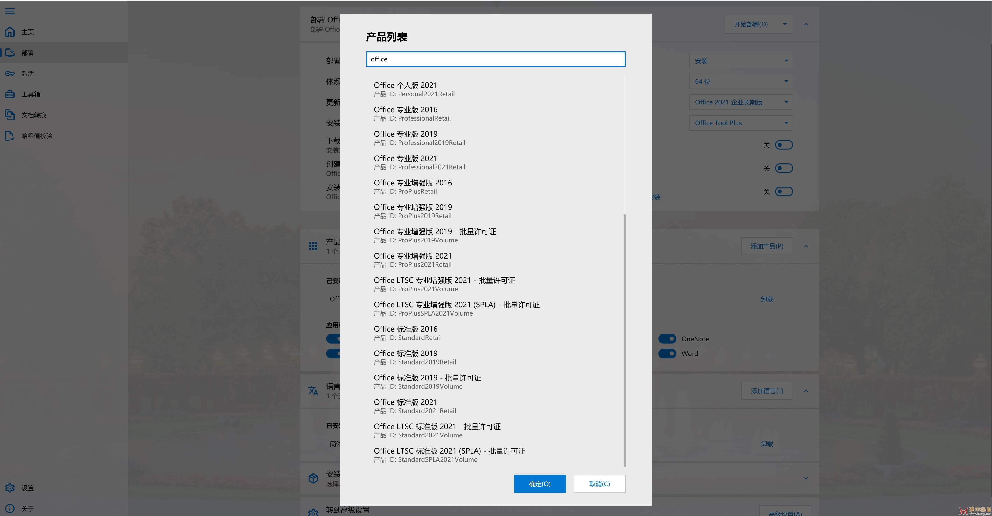Disable the OneNote application toggle

pyautogui.click(x=667, y=339)
